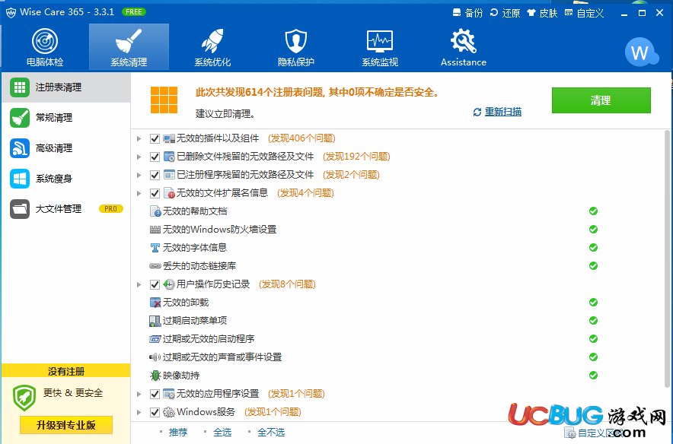Click the 无效的字体信息 T icon

tap(155, 248)
